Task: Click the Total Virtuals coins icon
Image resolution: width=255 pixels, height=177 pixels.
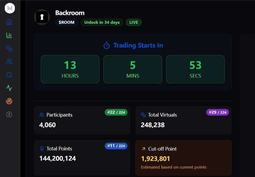Action: tap(143, 115)
